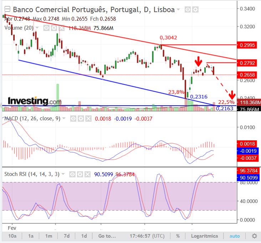261x243 pixels.
Task: Click the MACD -0.0037 red axis label
Action: (x=248, y=158)
